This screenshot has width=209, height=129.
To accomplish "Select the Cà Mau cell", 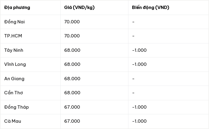I will (x=13, y=121).
